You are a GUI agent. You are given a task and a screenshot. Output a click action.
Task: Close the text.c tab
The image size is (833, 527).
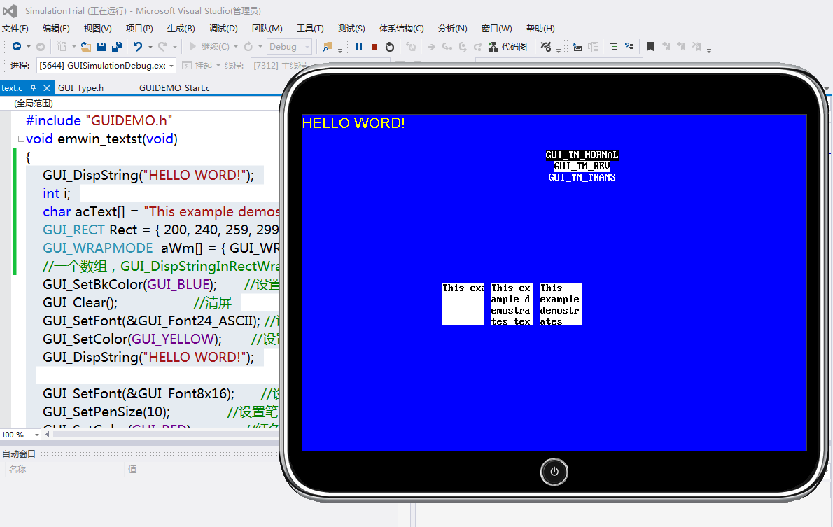point(47,87)
